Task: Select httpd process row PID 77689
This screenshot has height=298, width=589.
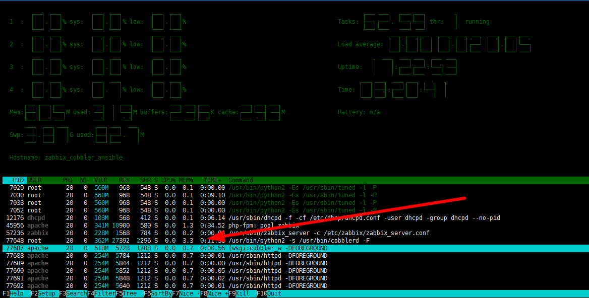Action: coord(294,263)
